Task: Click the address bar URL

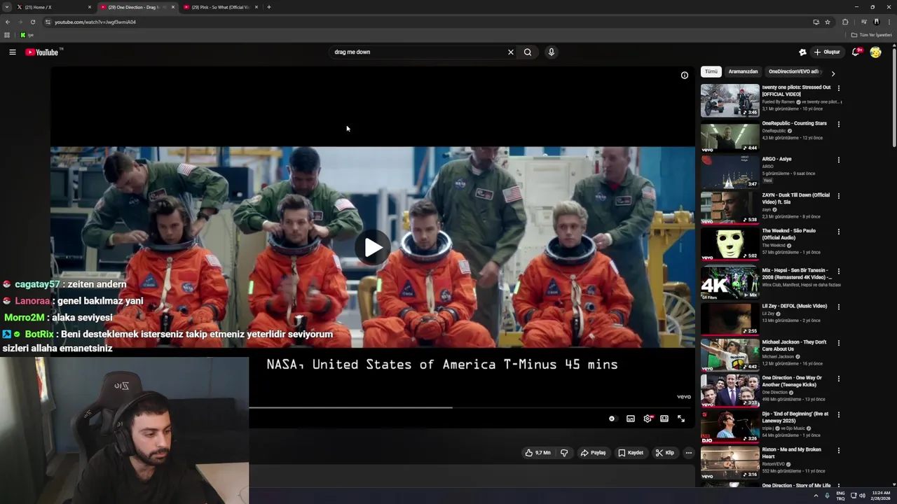Action: click(x=95, y=22)
